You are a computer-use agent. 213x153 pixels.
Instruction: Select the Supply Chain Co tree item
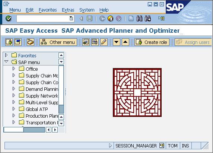tap(42, 82)
